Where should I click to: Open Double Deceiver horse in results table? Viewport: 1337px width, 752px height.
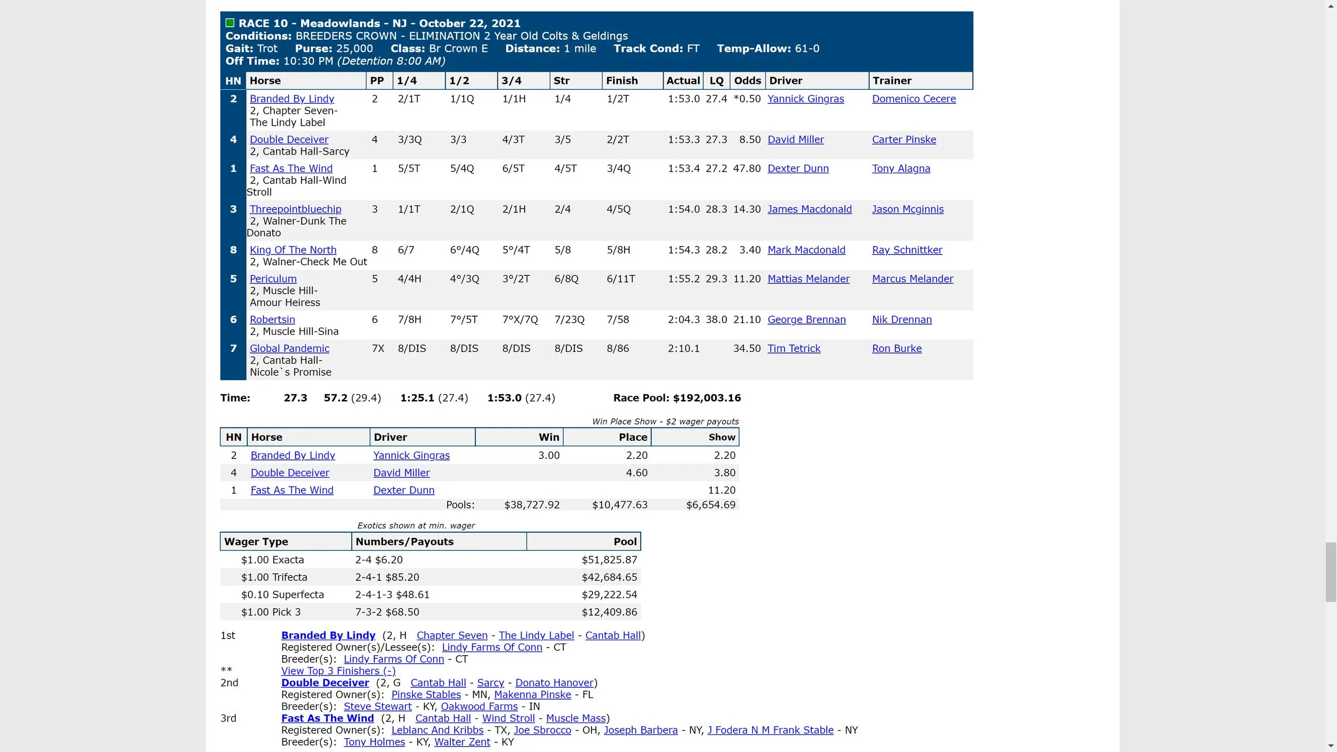click(x=289, y=140)
